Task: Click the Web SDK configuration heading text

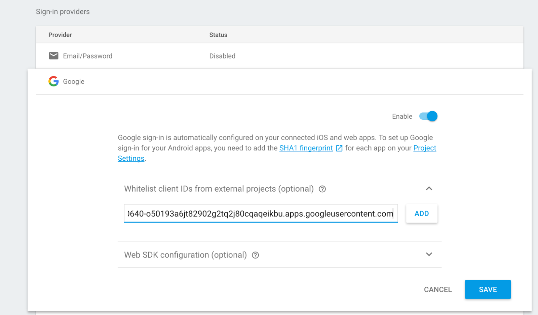Action: click(x=185, y=255)
